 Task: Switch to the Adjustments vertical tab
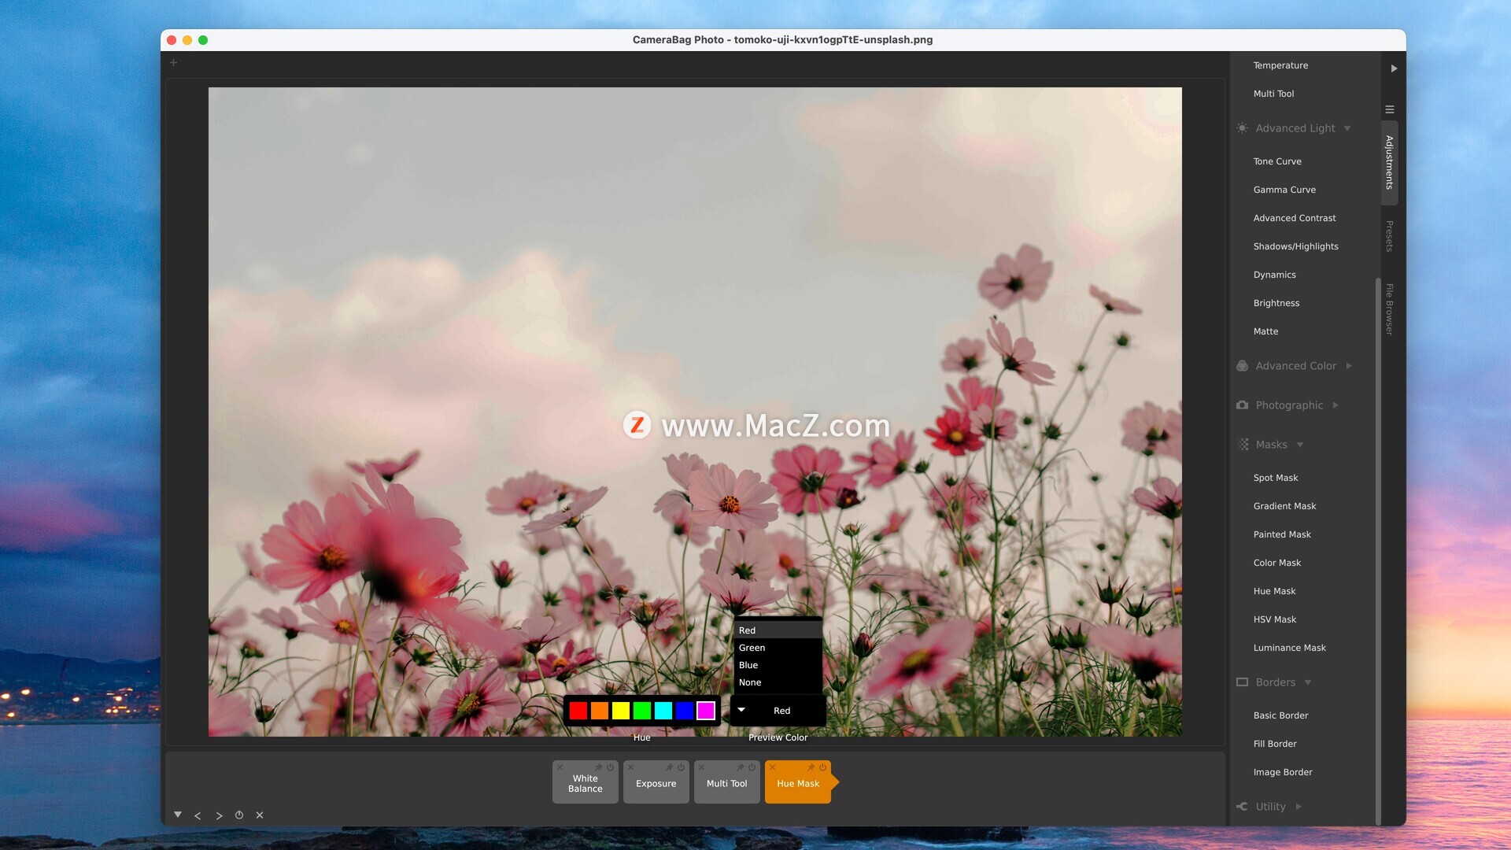tap(1390, 163)
